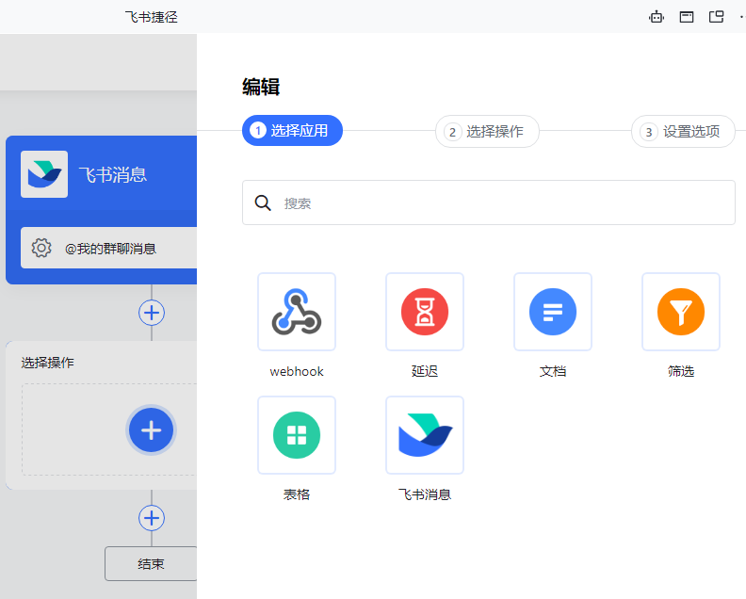The height and width of the screenshot is (599, 746).
Task: Select the 表格 spreadsheet app
Action: pos(297,435)
